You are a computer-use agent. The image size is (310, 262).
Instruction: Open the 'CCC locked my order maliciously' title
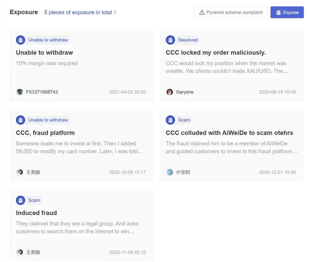tap(216, 52)
